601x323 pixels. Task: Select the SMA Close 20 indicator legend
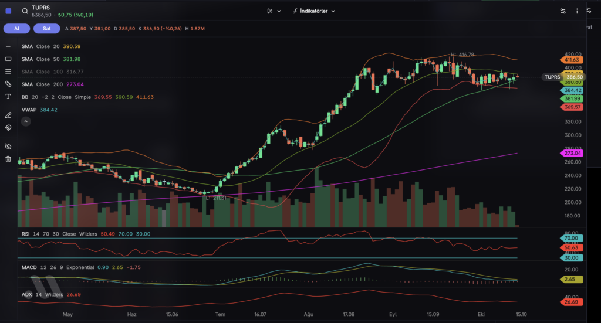51,46
